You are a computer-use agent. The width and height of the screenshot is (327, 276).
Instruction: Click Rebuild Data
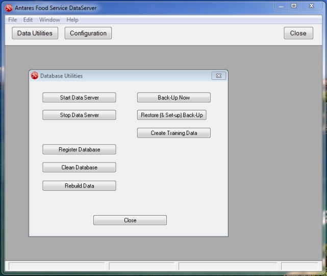point(79,186)
